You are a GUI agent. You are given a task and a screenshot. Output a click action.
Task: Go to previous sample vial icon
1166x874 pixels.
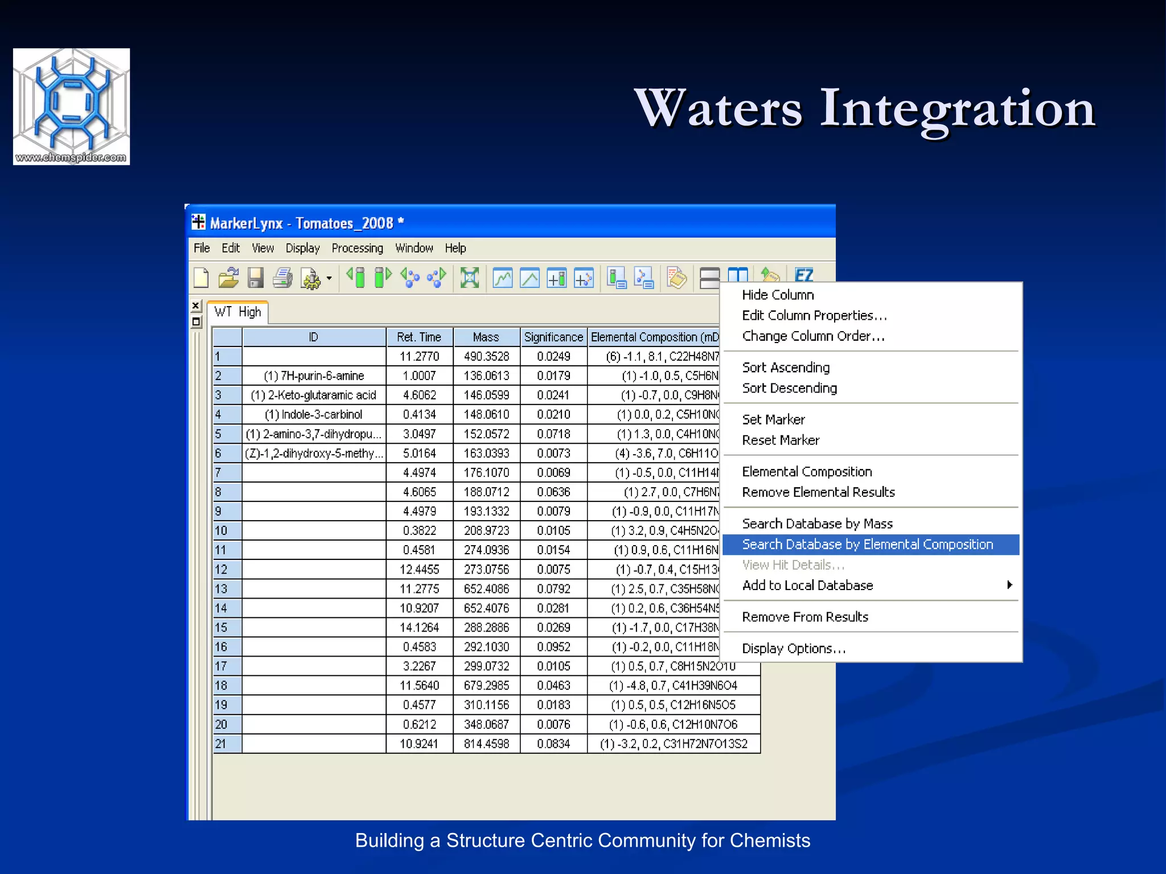point(357,278)
